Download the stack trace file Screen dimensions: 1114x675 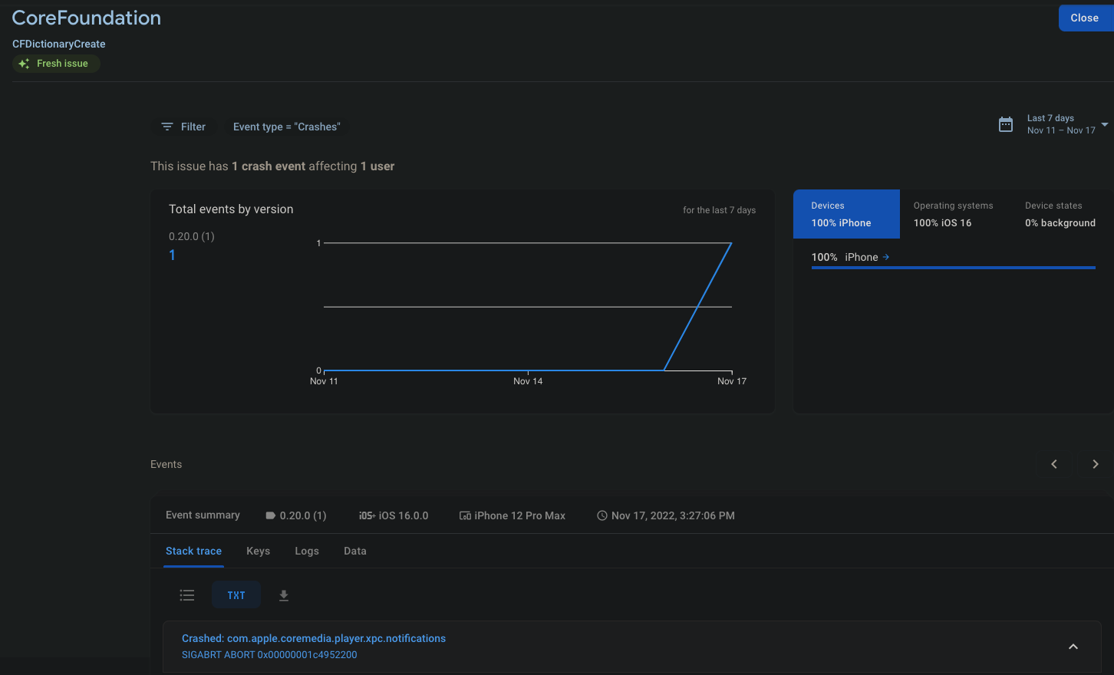coord(284,595)
